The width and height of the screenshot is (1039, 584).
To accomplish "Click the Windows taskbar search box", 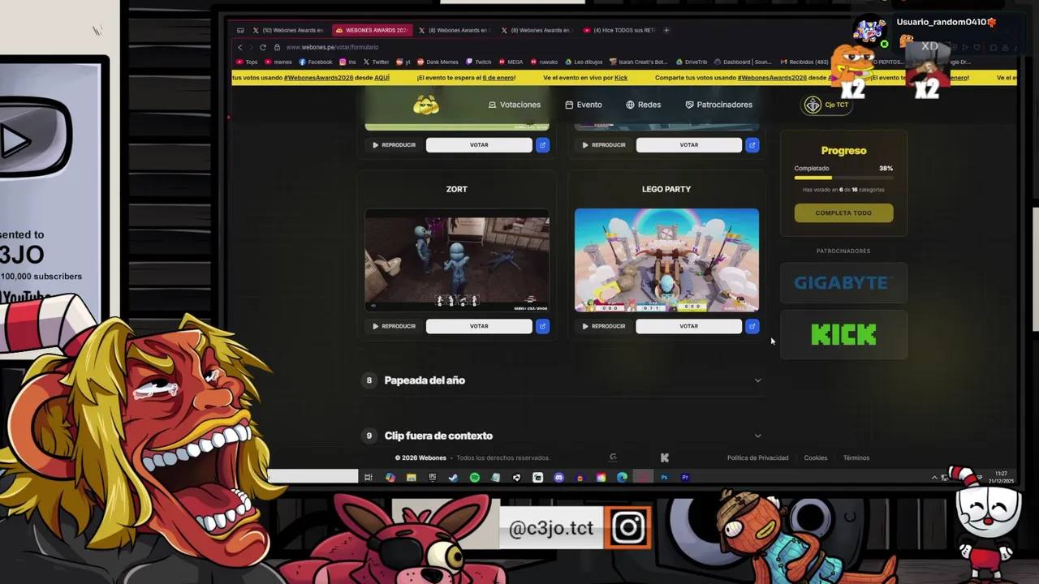I will 313,477.
